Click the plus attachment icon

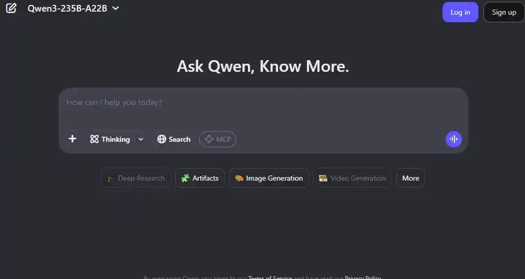pyautogui.click(x=72, y=139)
